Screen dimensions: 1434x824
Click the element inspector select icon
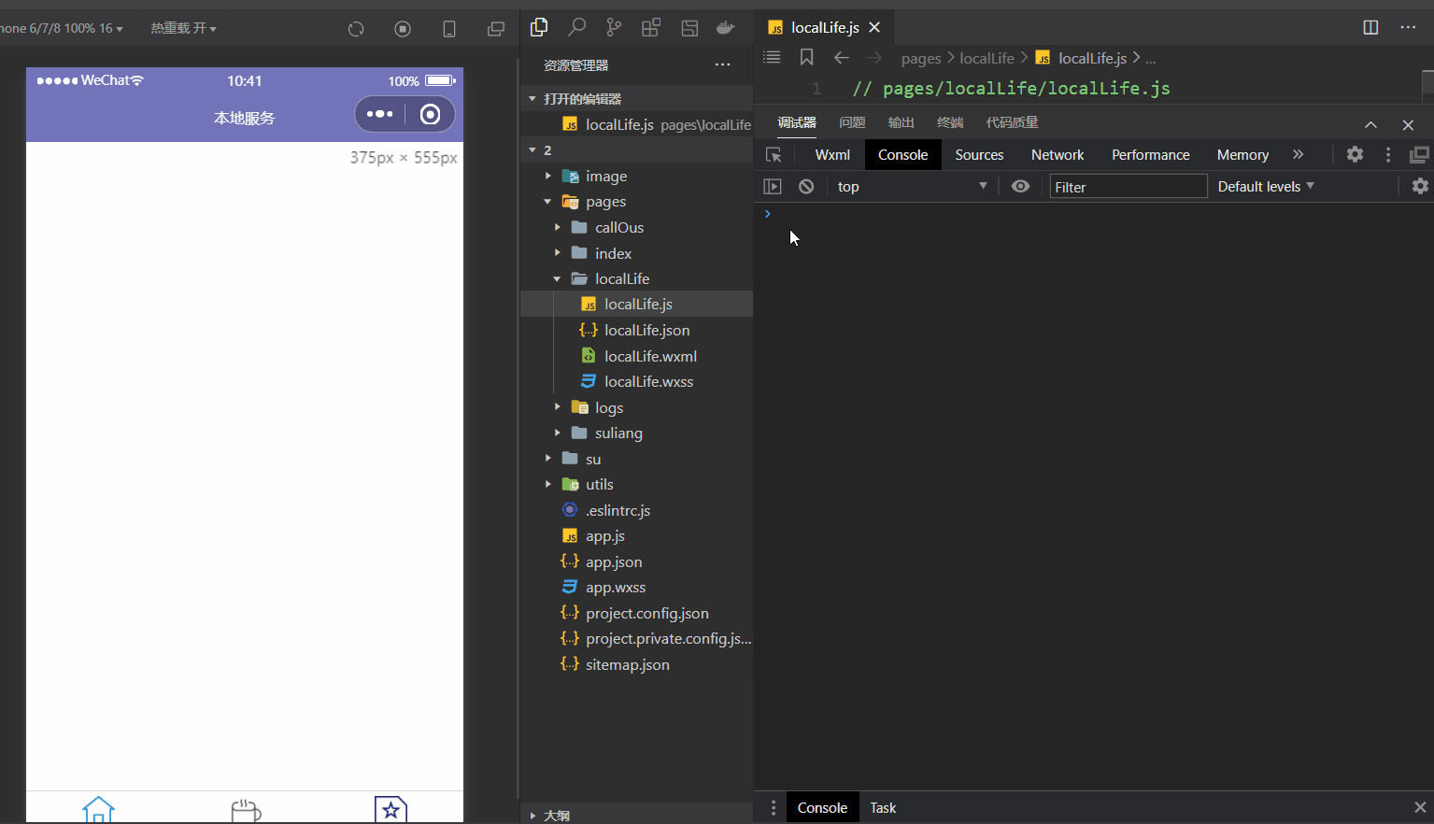774,155
